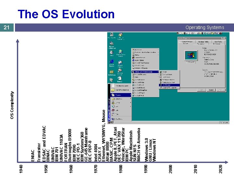This screenshot has width=234, height=176.
Task: Launch Microsoft PowerPoint from Programs submenu
Action: [x=145, y=90]
